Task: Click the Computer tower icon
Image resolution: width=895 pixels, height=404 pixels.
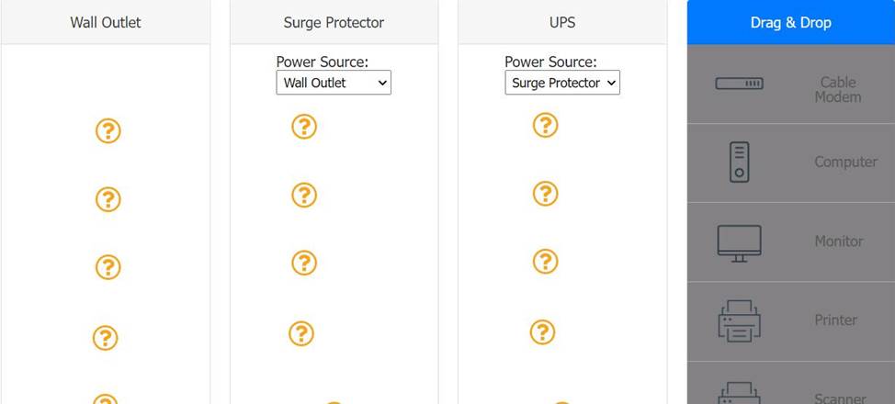Action: (739, 162)
